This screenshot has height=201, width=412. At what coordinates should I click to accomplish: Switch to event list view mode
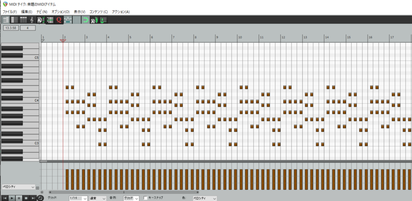[x=23, y=20]
